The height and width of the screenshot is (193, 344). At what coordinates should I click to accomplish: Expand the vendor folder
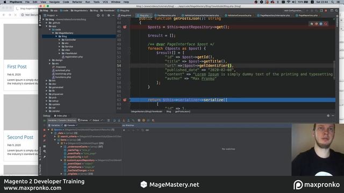(47, 111)
